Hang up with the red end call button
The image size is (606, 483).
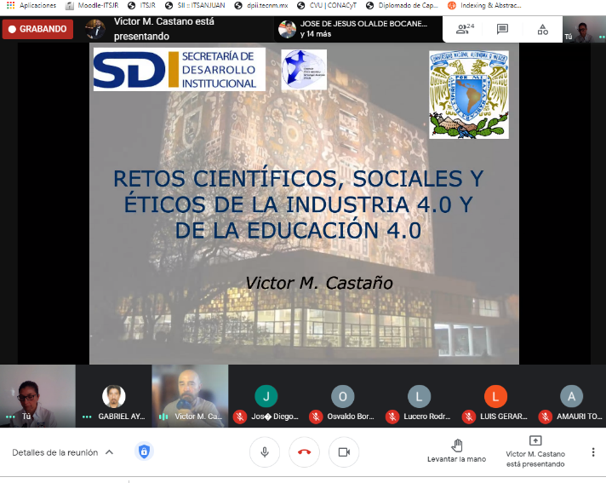pos(304,452)
